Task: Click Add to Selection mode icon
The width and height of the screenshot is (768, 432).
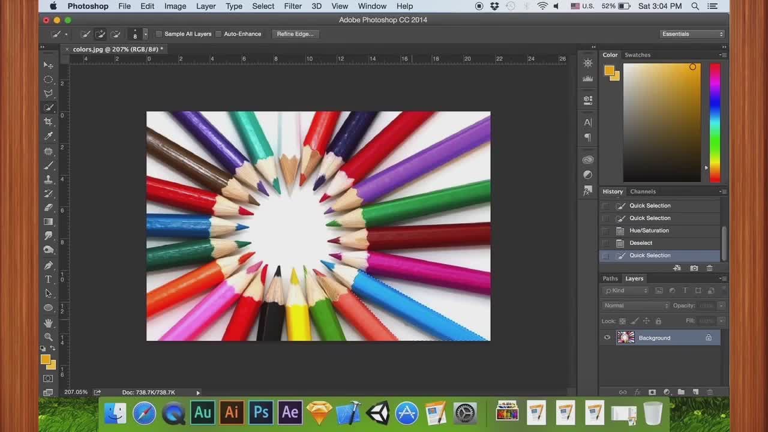Action: (x=101, y=34)
